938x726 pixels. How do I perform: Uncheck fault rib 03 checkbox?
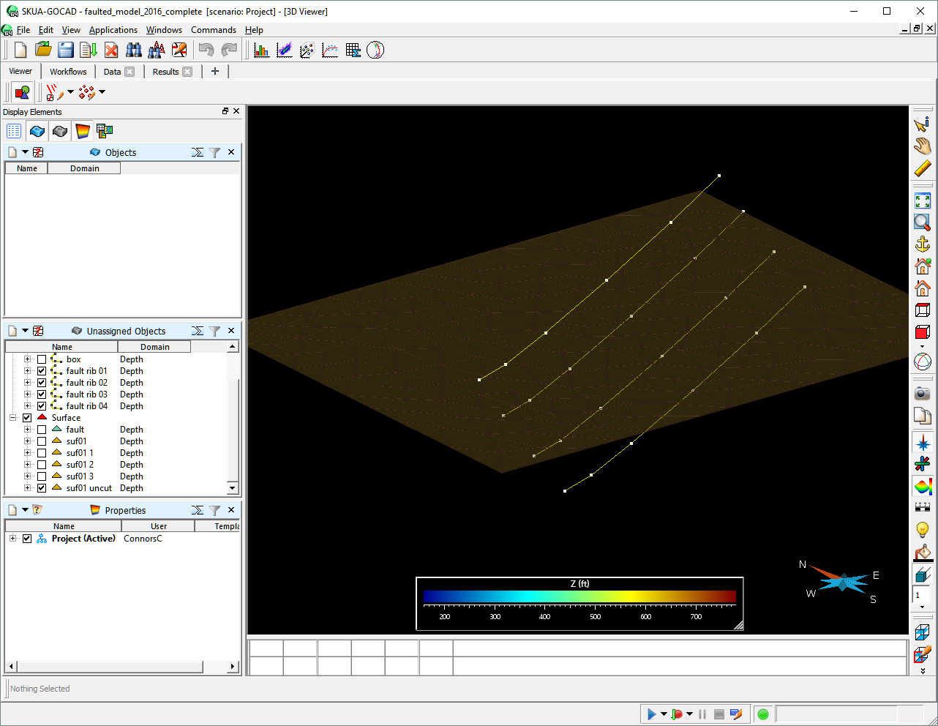[x=42, y=394]
